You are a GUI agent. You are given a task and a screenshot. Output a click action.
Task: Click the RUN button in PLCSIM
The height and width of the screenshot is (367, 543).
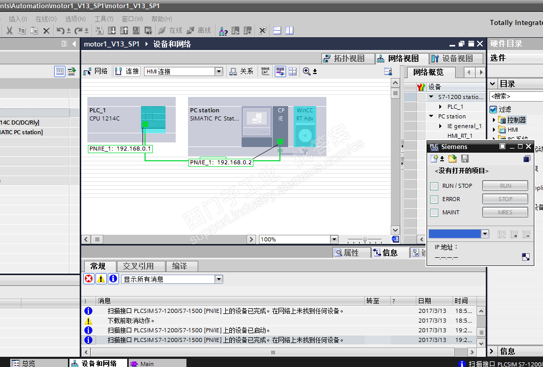505,186
